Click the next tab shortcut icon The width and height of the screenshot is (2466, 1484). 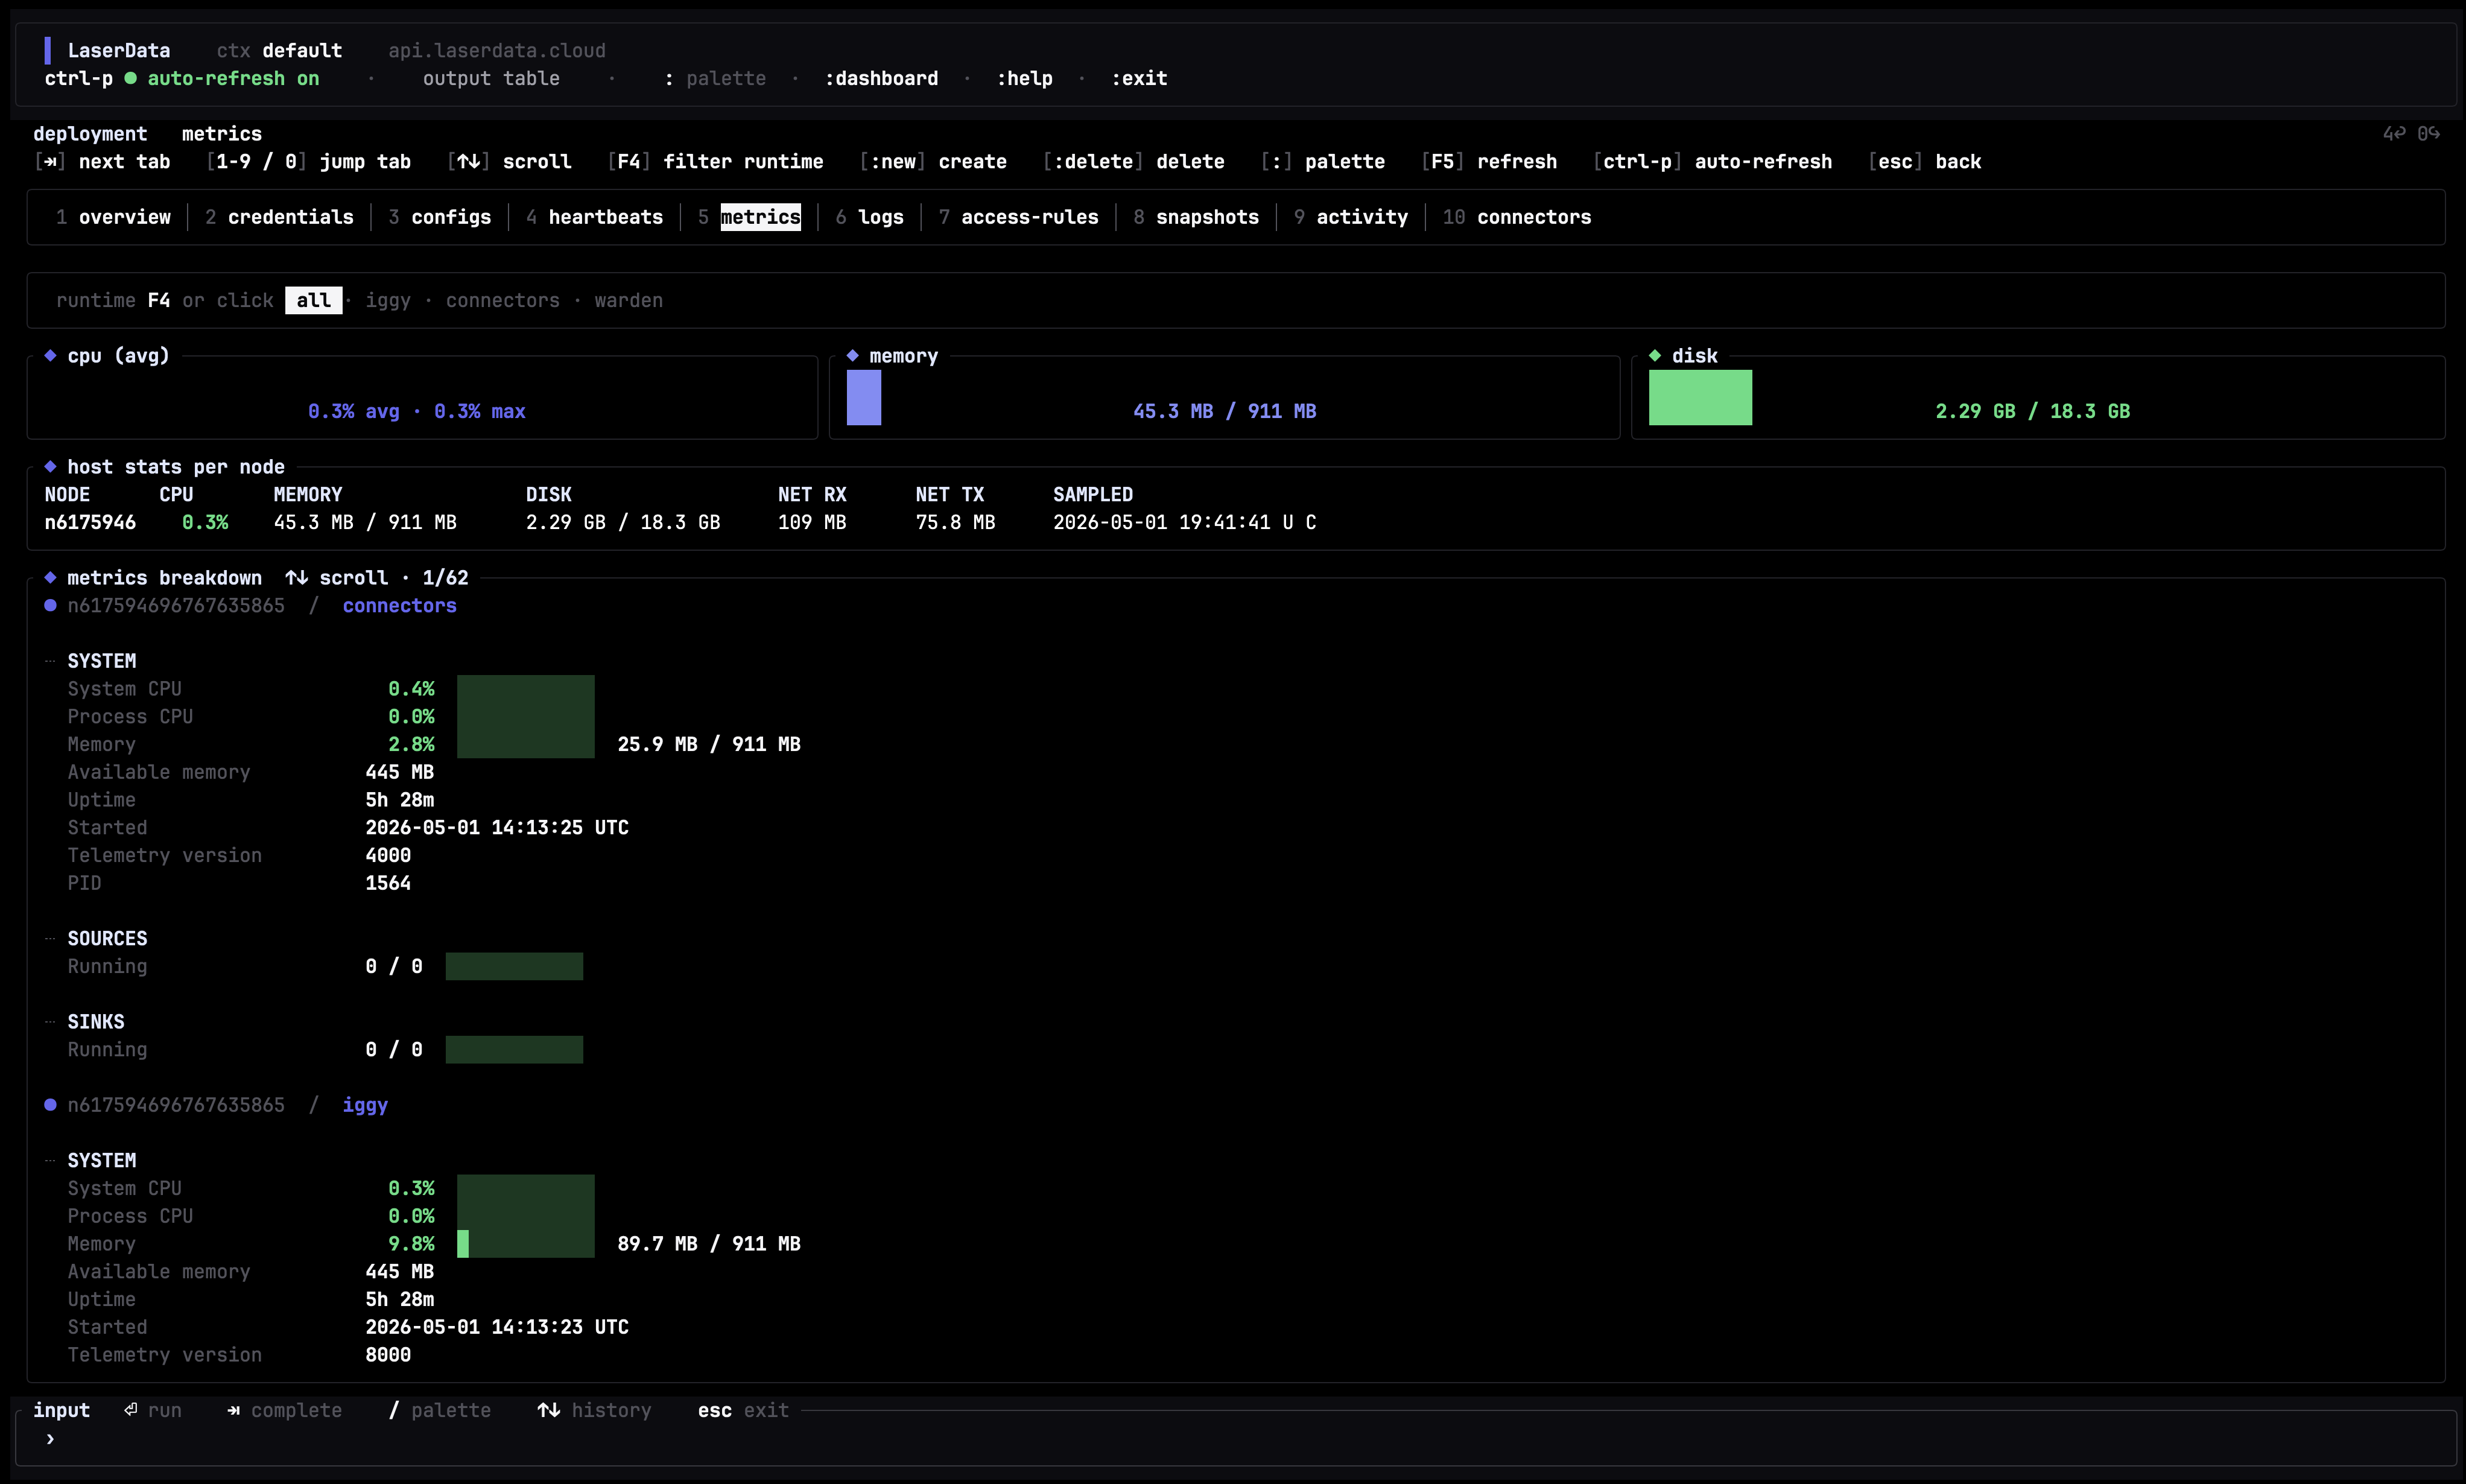50,161
